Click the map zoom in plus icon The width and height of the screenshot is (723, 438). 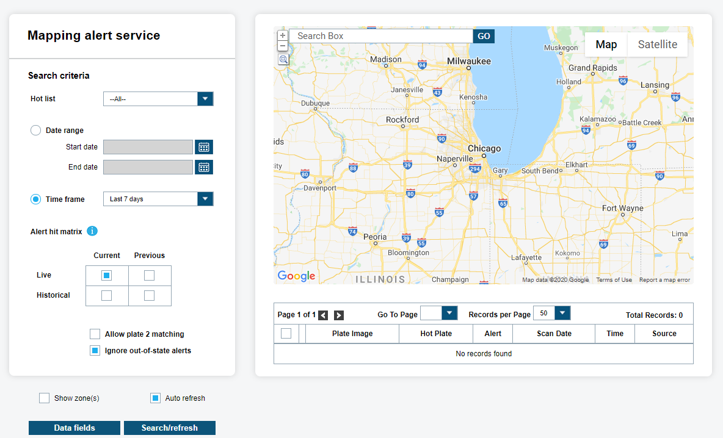[x=283, y=36]
